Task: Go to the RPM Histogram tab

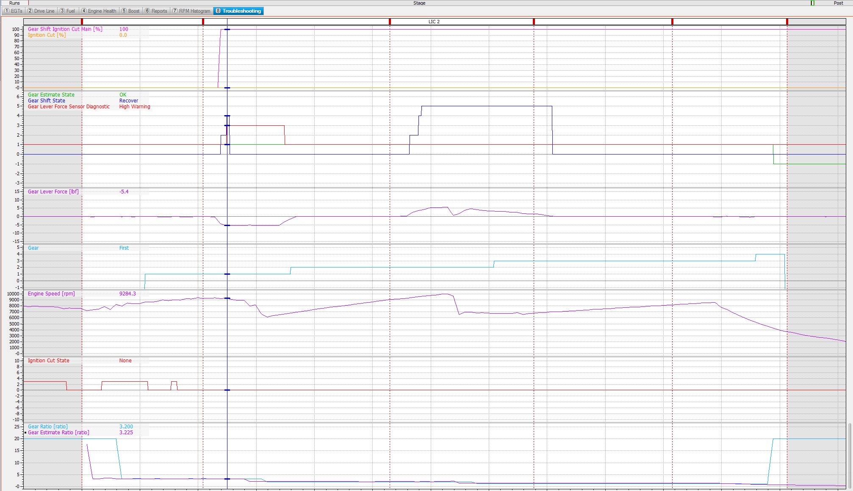Action: [191, 11]
